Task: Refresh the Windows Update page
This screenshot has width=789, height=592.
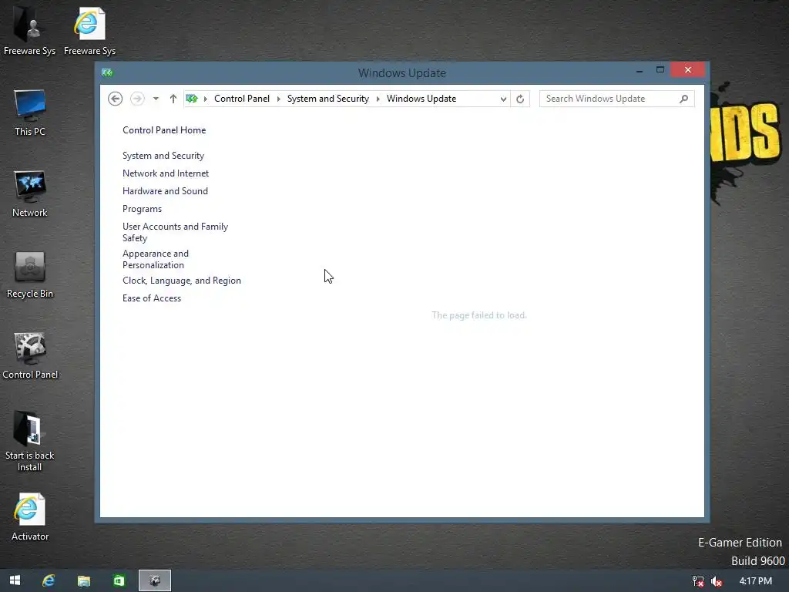Action: [520, 99]
